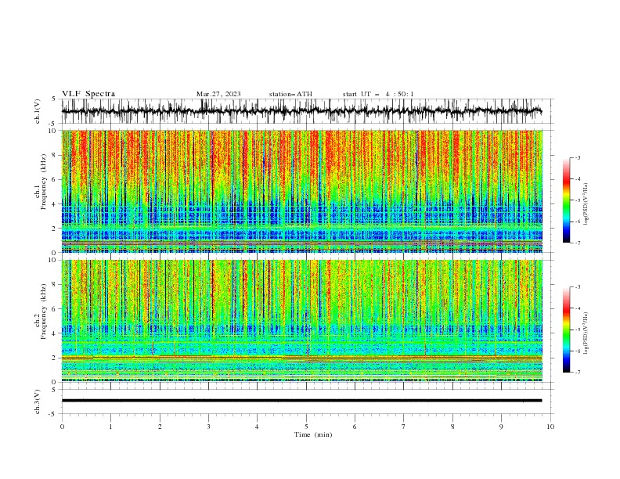Click the ch.1 frequency tick "10"
This screenshot has height=479, width=620.
coord(52,131)
